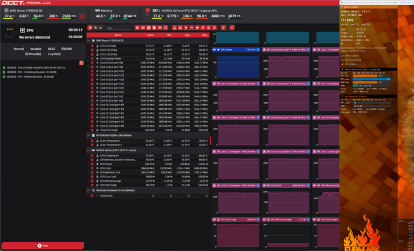Click the clock-shaped filter icon before the thermometer

coord(166,27)
